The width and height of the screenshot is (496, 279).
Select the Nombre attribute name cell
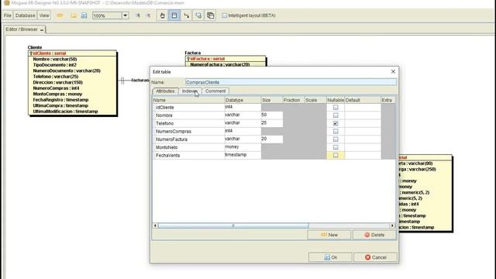point(188,115)
